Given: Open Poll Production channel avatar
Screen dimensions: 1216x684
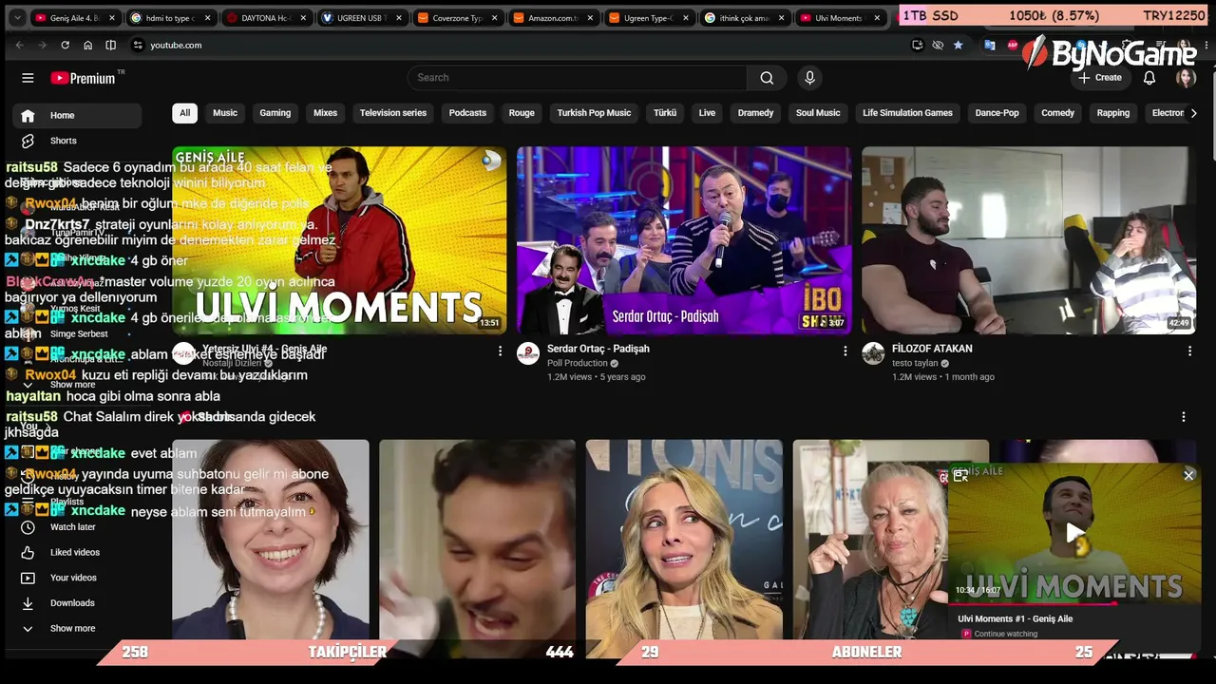Looking at the screenshot, I should click(528, 354).
